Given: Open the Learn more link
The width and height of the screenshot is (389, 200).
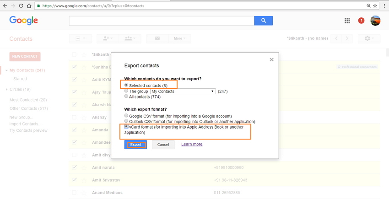Looking at the screenshot, I should click(x=192, y=144).
